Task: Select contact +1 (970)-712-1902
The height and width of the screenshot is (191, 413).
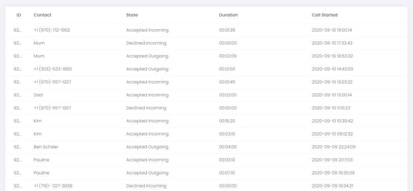Action: [x=52, y=30]
